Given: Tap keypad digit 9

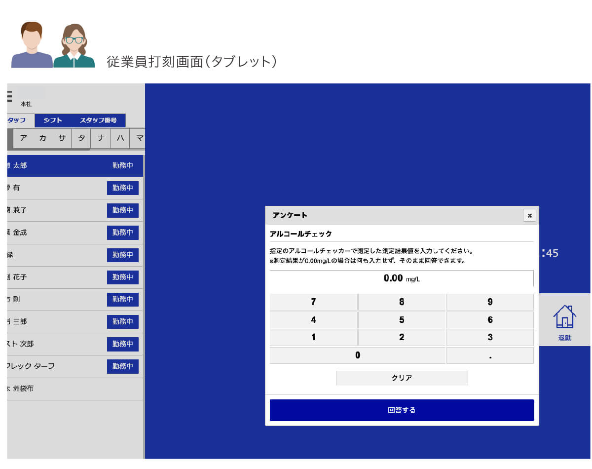Looking at the screenshot, I should 490,302.
